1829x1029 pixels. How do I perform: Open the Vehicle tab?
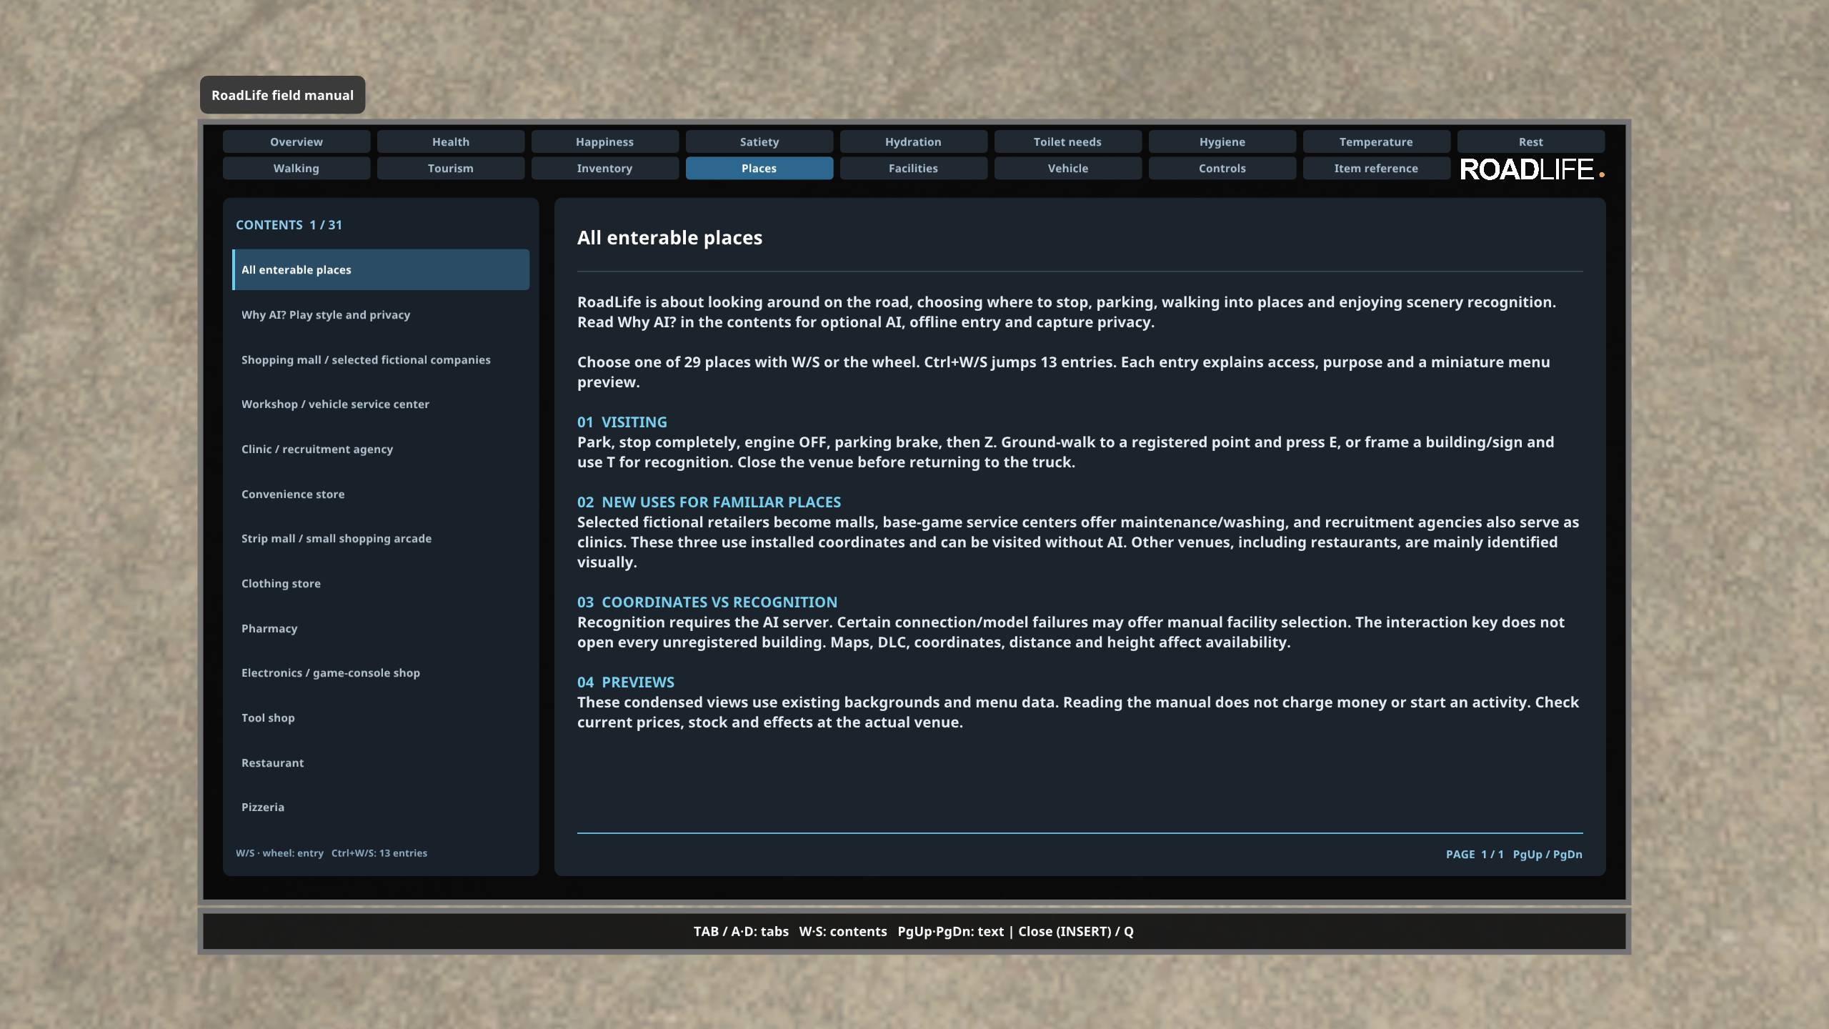[1068, 168]
